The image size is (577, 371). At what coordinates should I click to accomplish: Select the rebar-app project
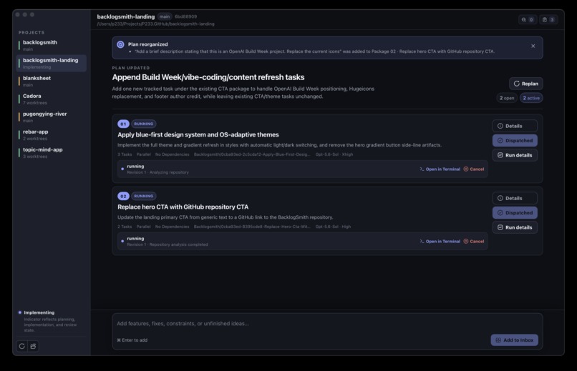tap(52, 135)
